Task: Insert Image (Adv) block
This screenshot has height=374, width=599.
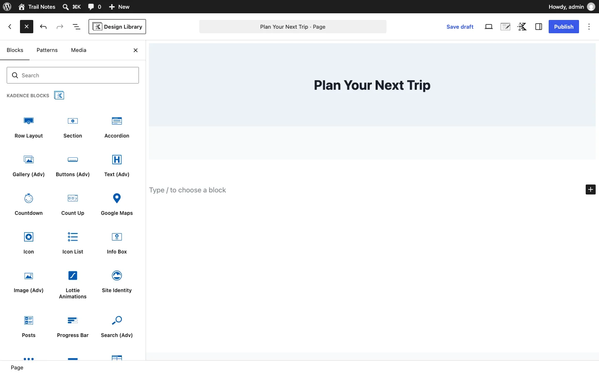Action: coord(29,282)
